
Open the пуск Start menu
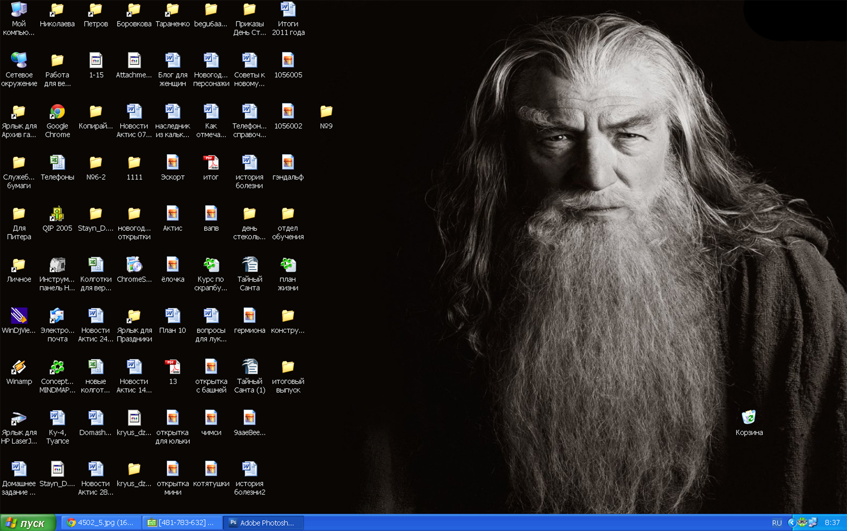(28, 523)
